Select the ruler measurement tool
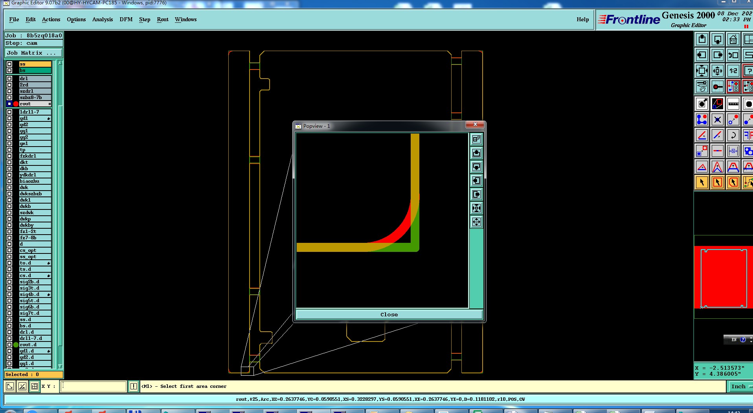 (733, 104)
